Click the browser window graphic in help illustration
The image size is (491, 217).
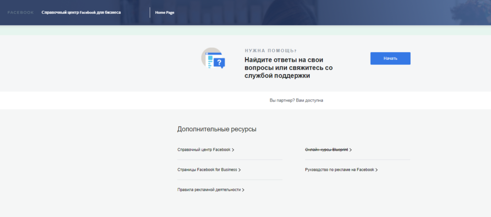209,59
